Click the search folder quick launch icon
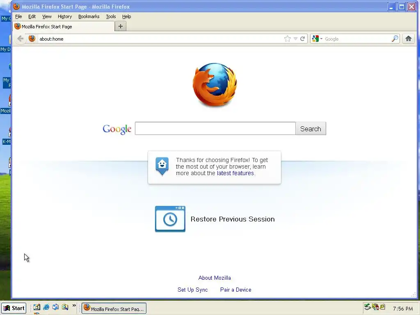Image resolution: width=420 pixels, height=315 pixels. click(x=65, y=307)
